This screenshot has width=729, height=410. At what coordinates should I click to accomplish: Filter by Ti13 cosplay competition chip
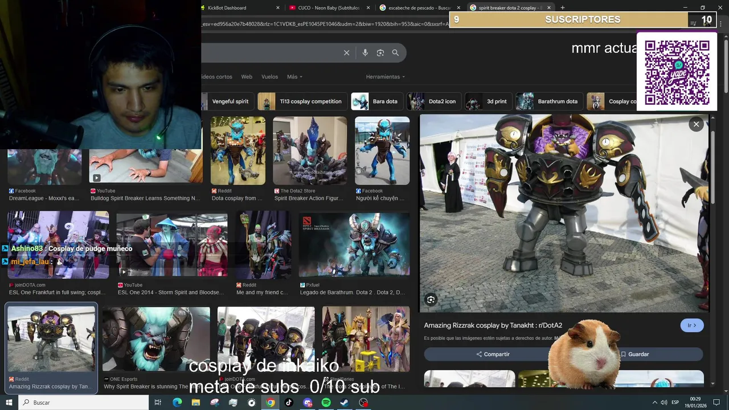(302, 101)
